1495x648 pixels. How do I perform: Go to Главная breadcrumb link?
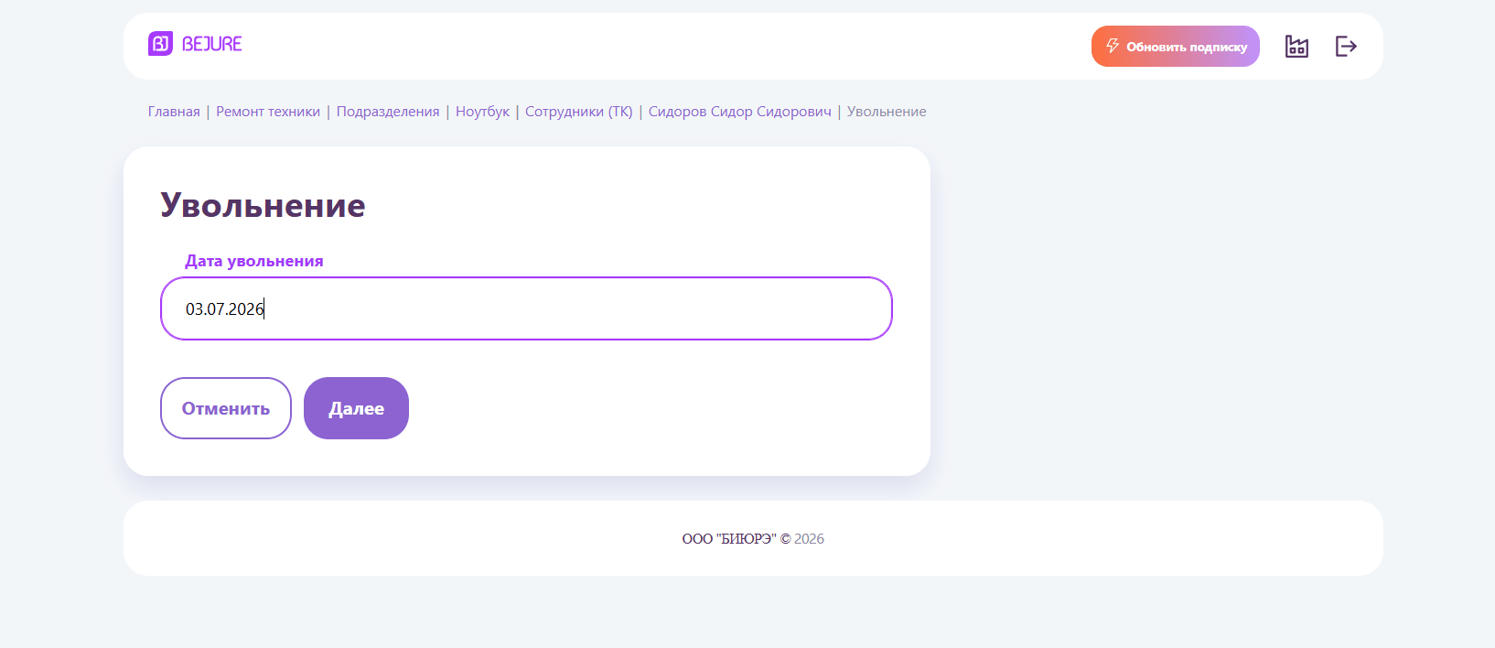tap(174, 112)
